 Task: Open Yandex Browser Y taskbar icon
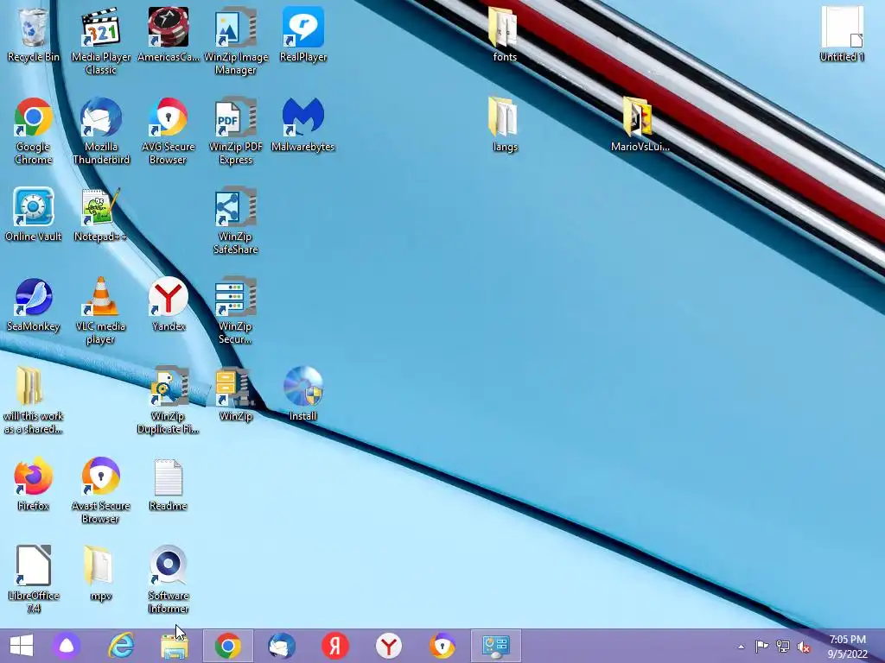pyautogui.click(x=389, y=646)
